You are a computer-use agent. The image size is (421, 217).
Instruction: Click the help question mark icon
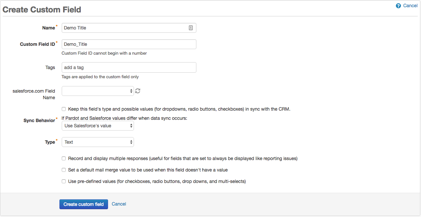tap(398, 6)
